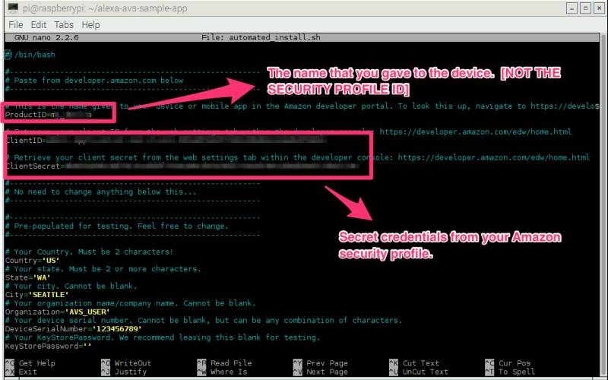Click 'Your device serial number' comment
608x380 pixels.
[x=204, y=320]
